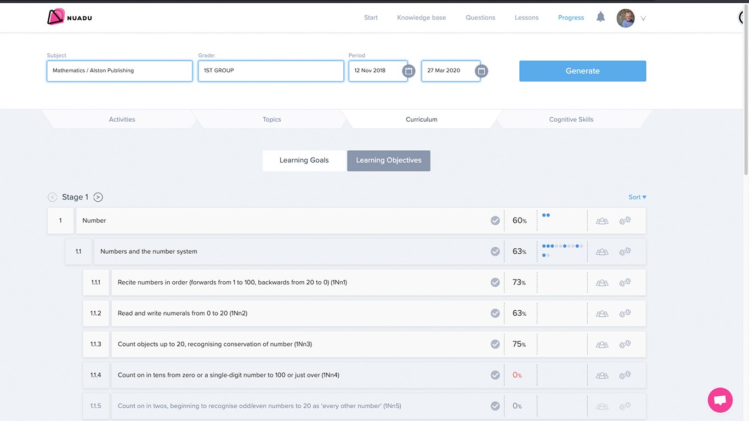Click the dumbbell icon for Count objects up to 20

pos(625,344)
